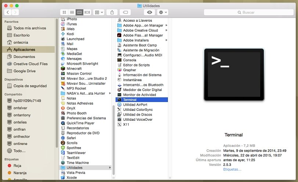Select Reproductor de DVD

(x=85, y=133)
